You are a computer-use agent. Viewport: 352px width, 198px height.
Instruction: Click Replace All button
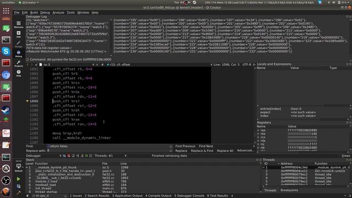tap(225, 151)
